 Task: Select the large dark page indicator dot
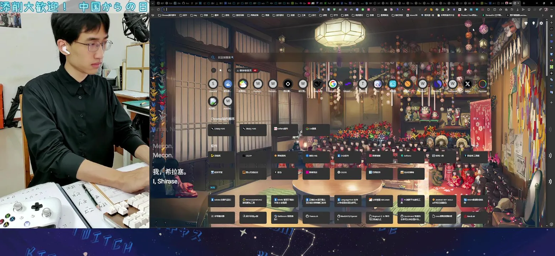(x=213, y=70)
